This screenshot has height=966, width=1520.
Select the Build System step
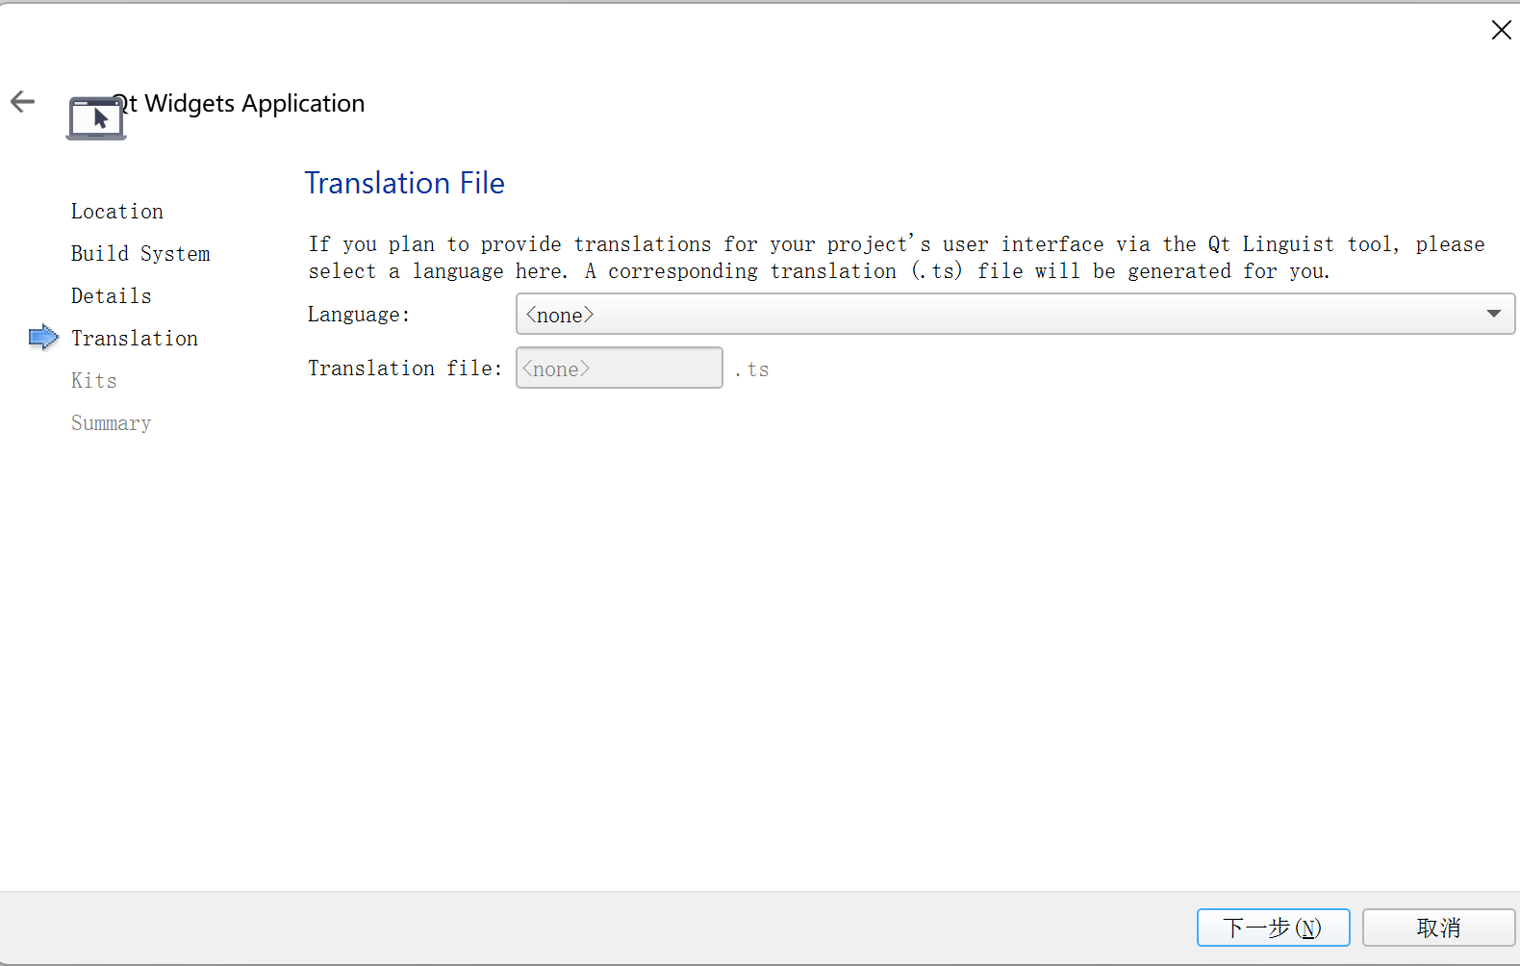140,253
